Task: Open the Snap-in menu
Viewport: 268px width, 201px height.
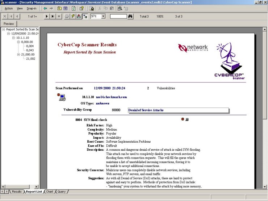Action: point(32,8)
